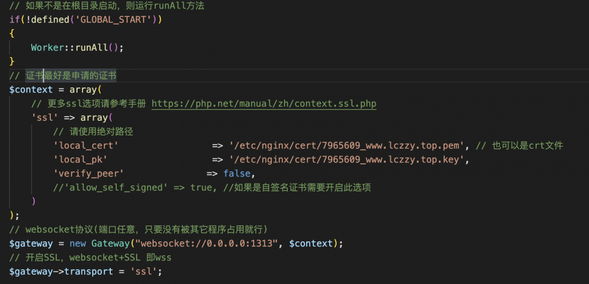Click the commented allow_self_signed option line
589x284 pixels.
[212, 187]
